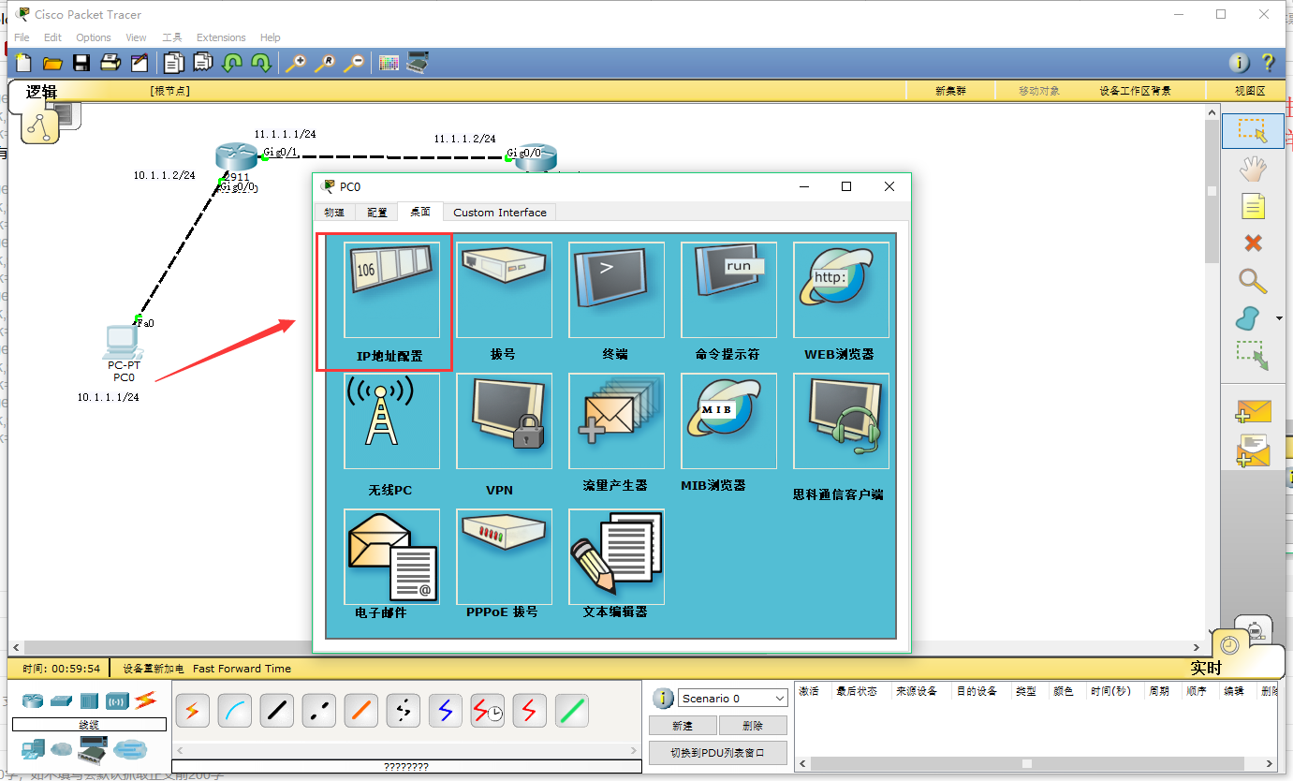Viewport: 1293px width, 781px height.
Task: Open the 文本编辑器 text editor
Action: pyautogui.click(x=616, y=556)
